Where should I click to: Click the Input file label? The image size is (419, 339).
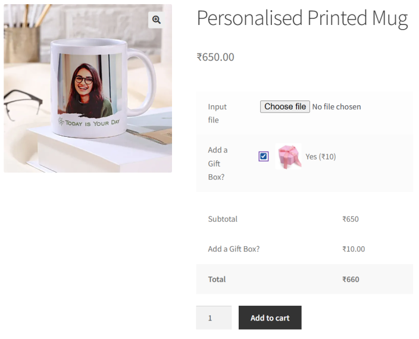[x=217, y=114]
